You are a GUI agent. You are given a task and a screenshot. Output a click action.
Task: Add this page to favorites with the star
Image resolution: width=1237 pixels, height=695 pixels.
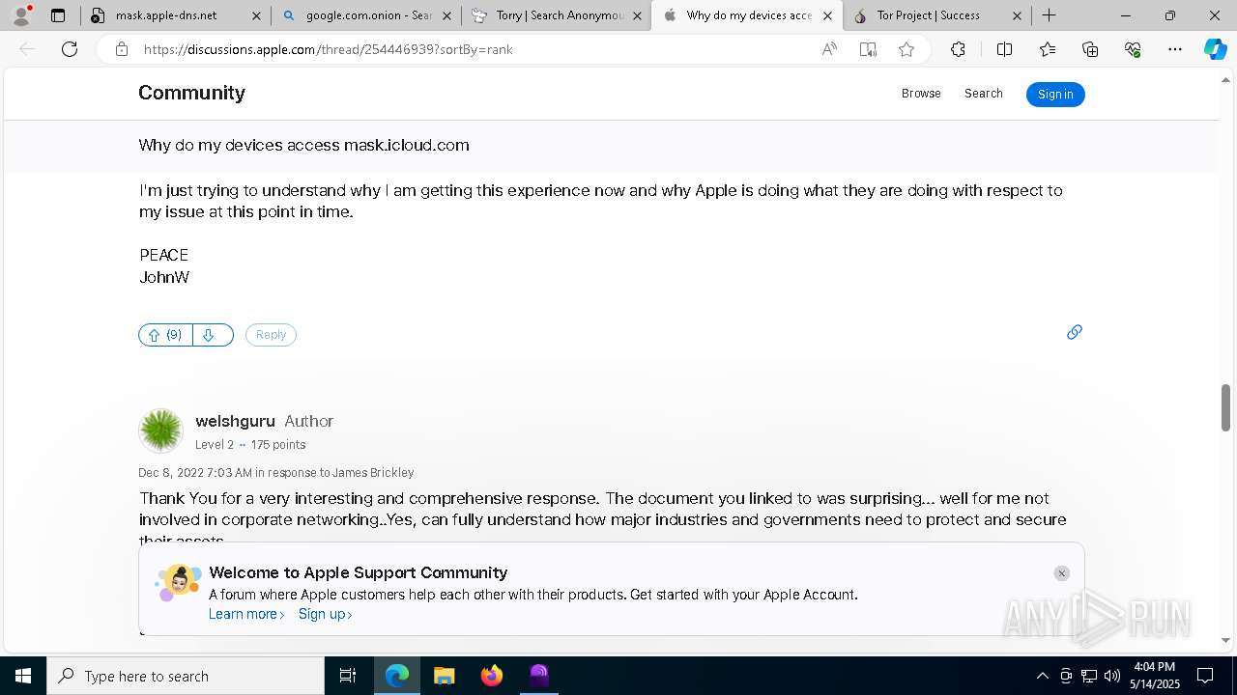pyautogui.click(x=906, y=49)
